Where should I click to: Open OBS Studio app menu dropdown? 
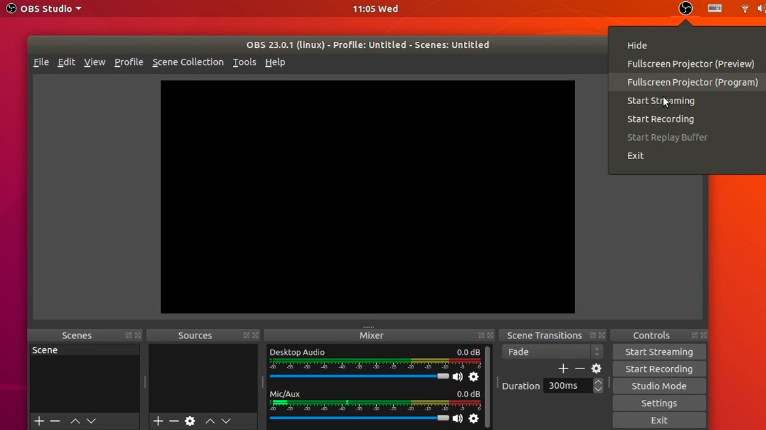(x=44, y=9)
